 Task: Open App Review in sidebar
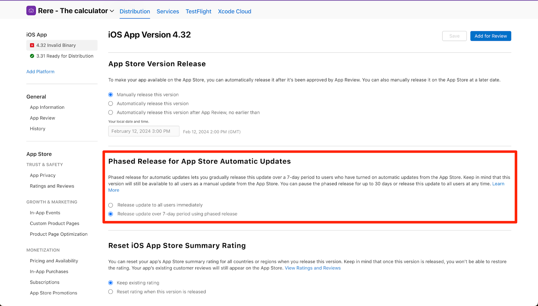[x=42, y=118]
